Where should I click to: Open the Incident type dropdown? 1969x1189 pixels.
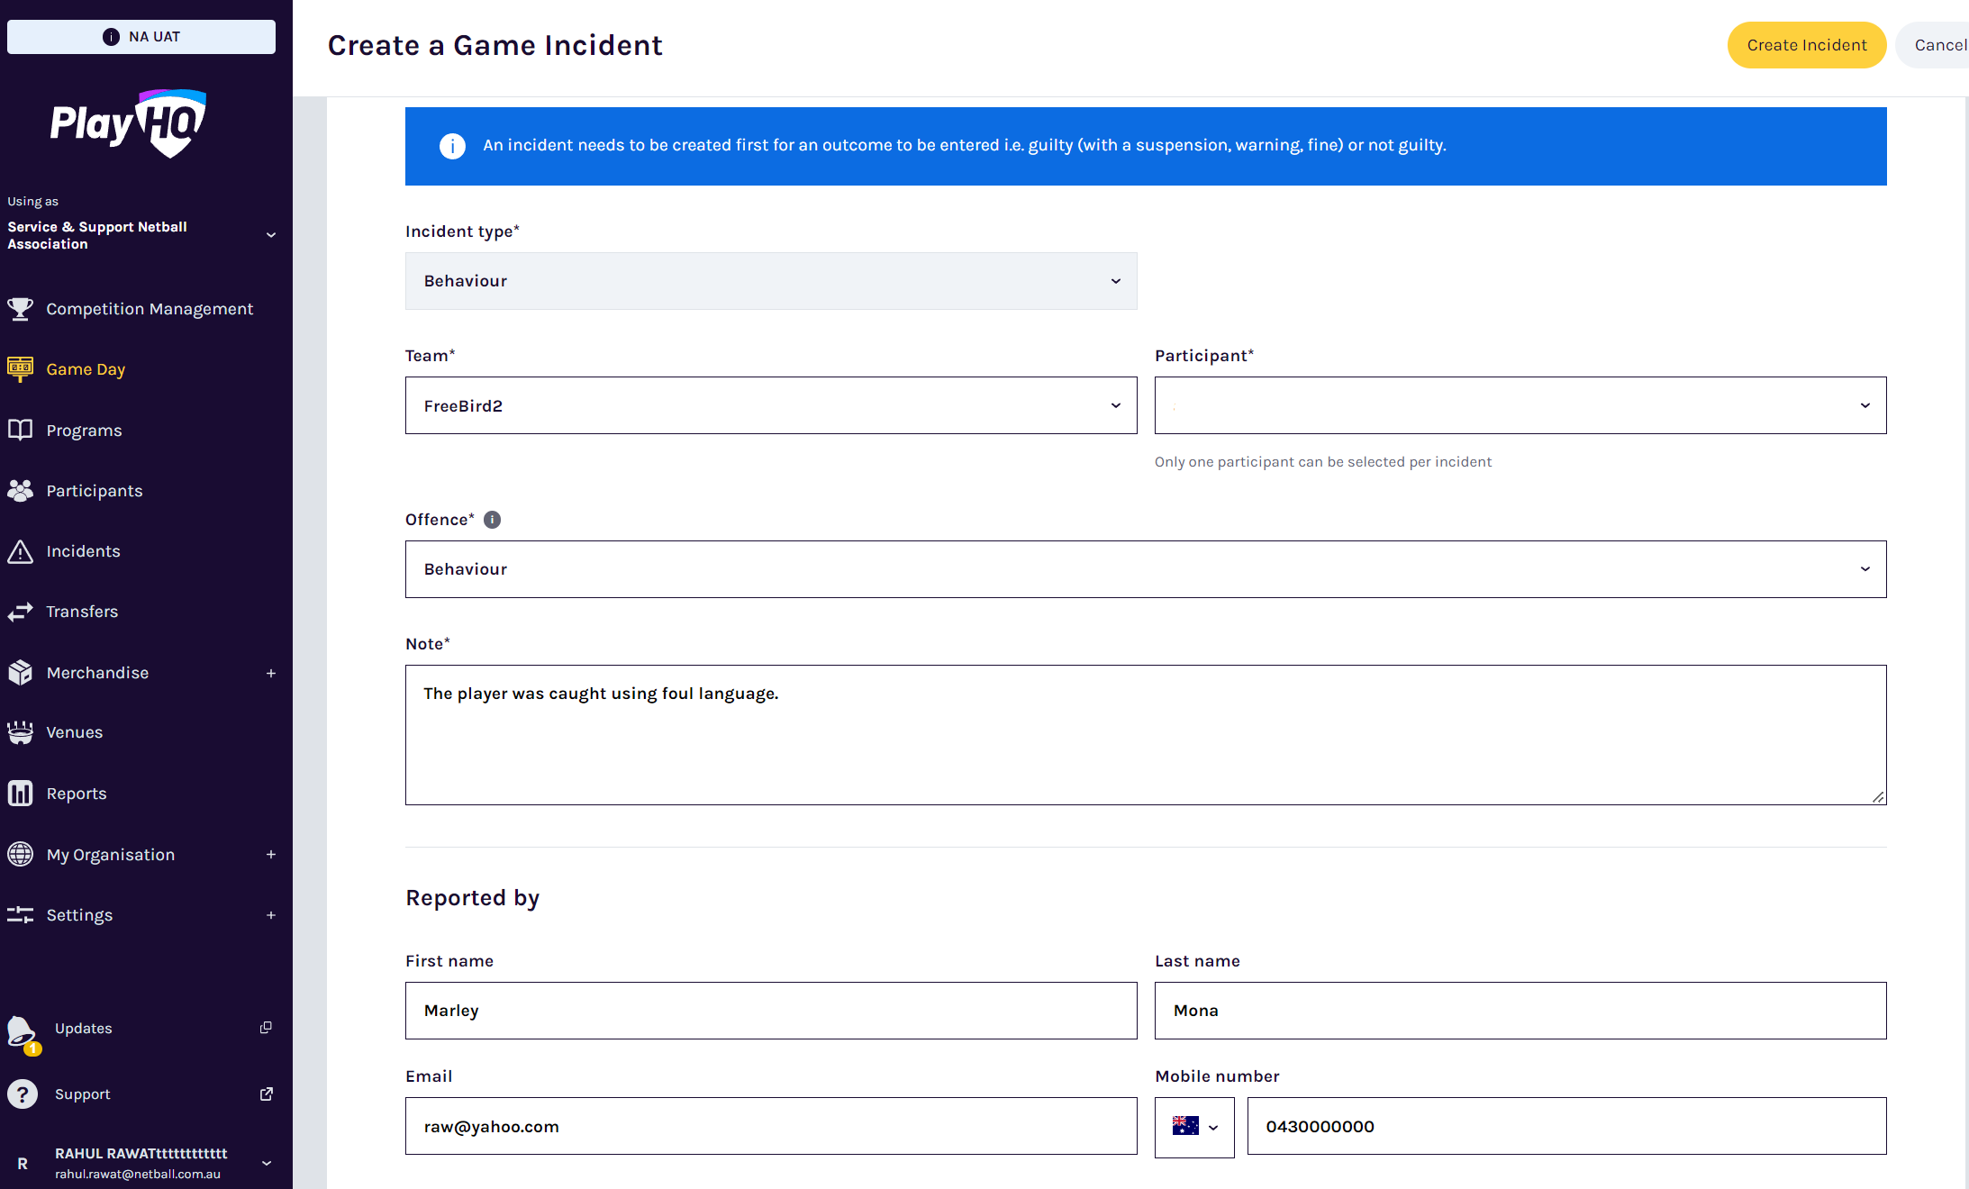click(x=771, y=281)
